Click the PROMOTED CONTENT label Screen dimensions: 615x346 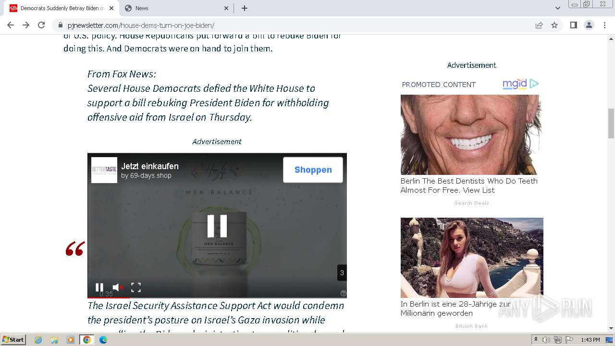pyautogui.click(x=439, y=85)
